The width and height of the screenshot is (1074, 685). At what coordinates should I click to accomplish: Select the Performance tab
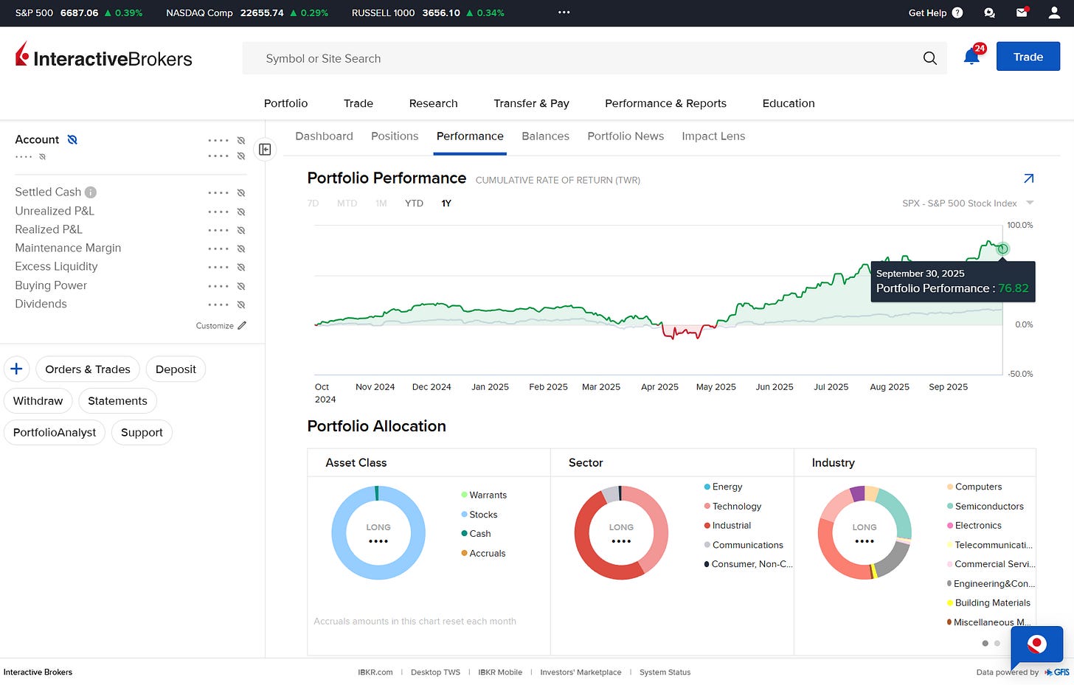coord(470,136)
